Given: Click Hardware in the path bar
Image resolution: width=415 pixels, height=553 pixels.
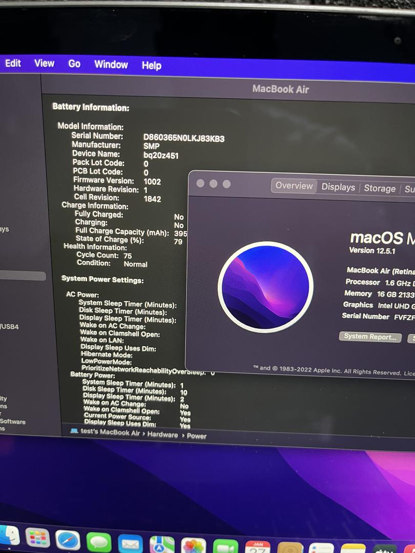Looking at the screenshot, I should tap(163, 435).
